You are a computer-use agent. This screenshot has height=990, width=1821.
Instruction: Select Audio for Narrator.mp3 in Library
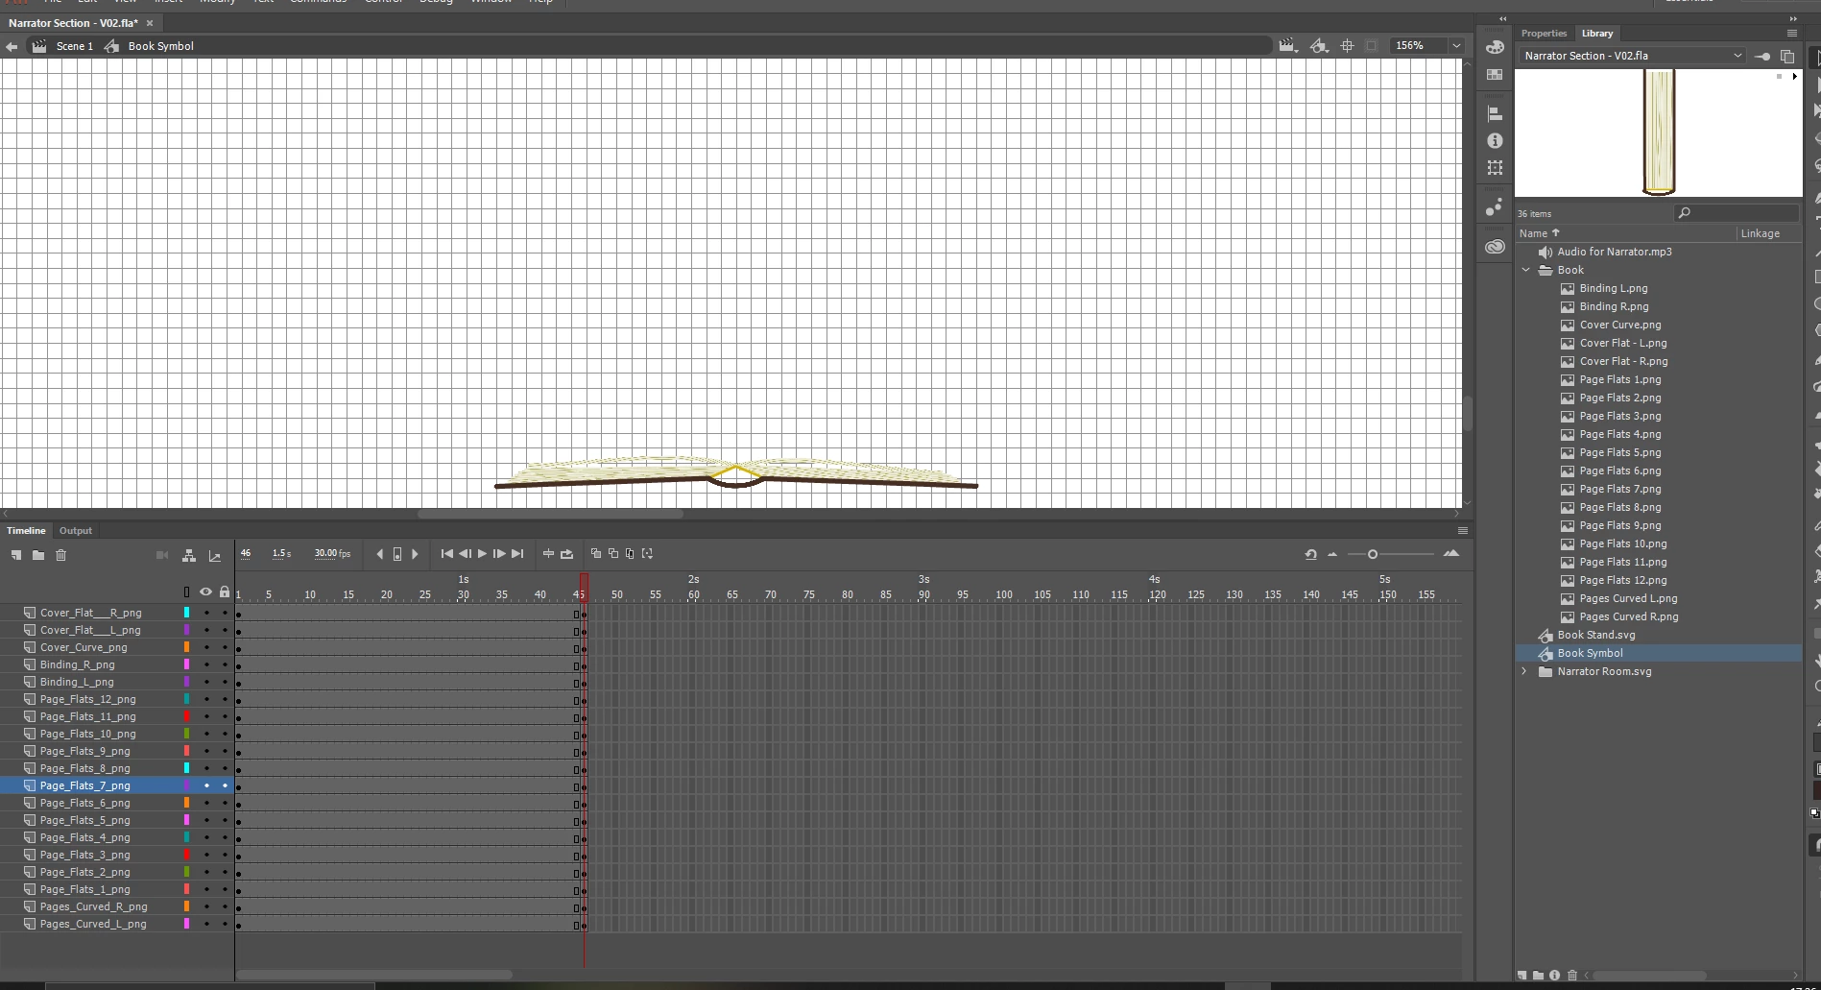pyautogui.click(x=1614, y=252)
